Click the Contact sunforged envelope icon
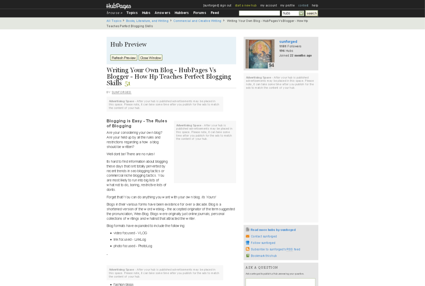425x286 pixels. [x=248, y=236]
